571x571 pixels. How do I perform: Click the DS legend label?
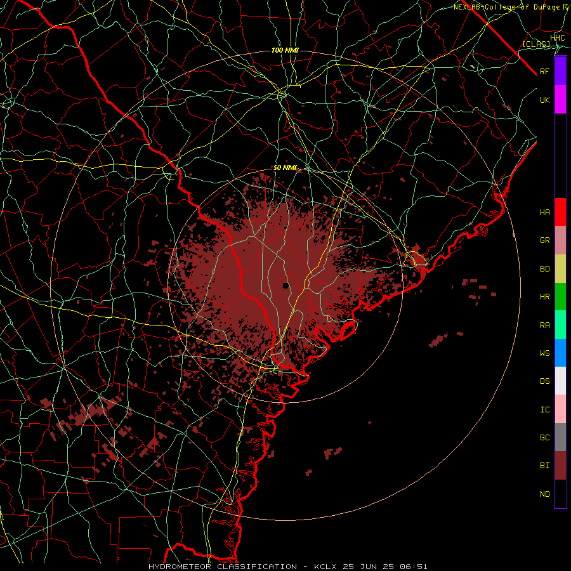pos(545,381)
